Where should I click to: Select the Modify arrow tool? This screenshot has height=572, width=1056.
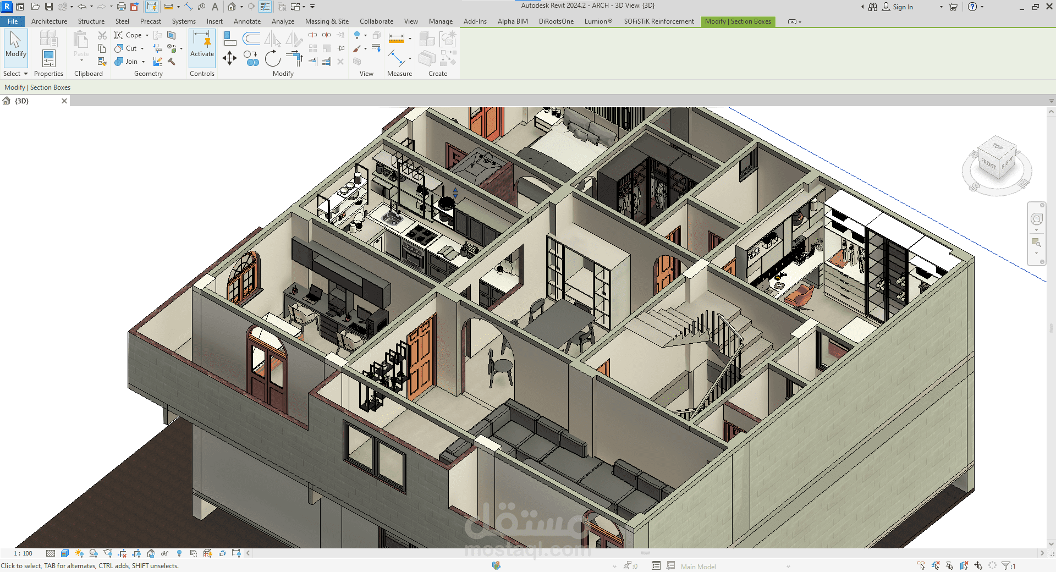pos(16,48)
